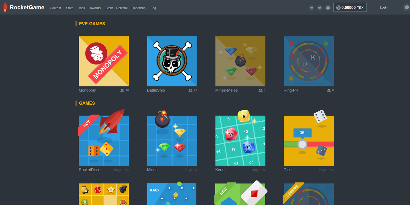This screenshot has height=205, width=410.
Task: Open the BattleShip skull thumbnail
Action: (x=172, y=61)
